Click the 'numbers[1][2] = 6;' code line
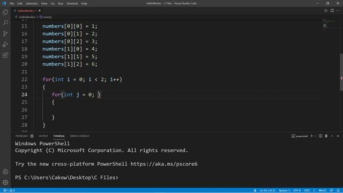Screen dimensions: 343x193 point(70,64)
